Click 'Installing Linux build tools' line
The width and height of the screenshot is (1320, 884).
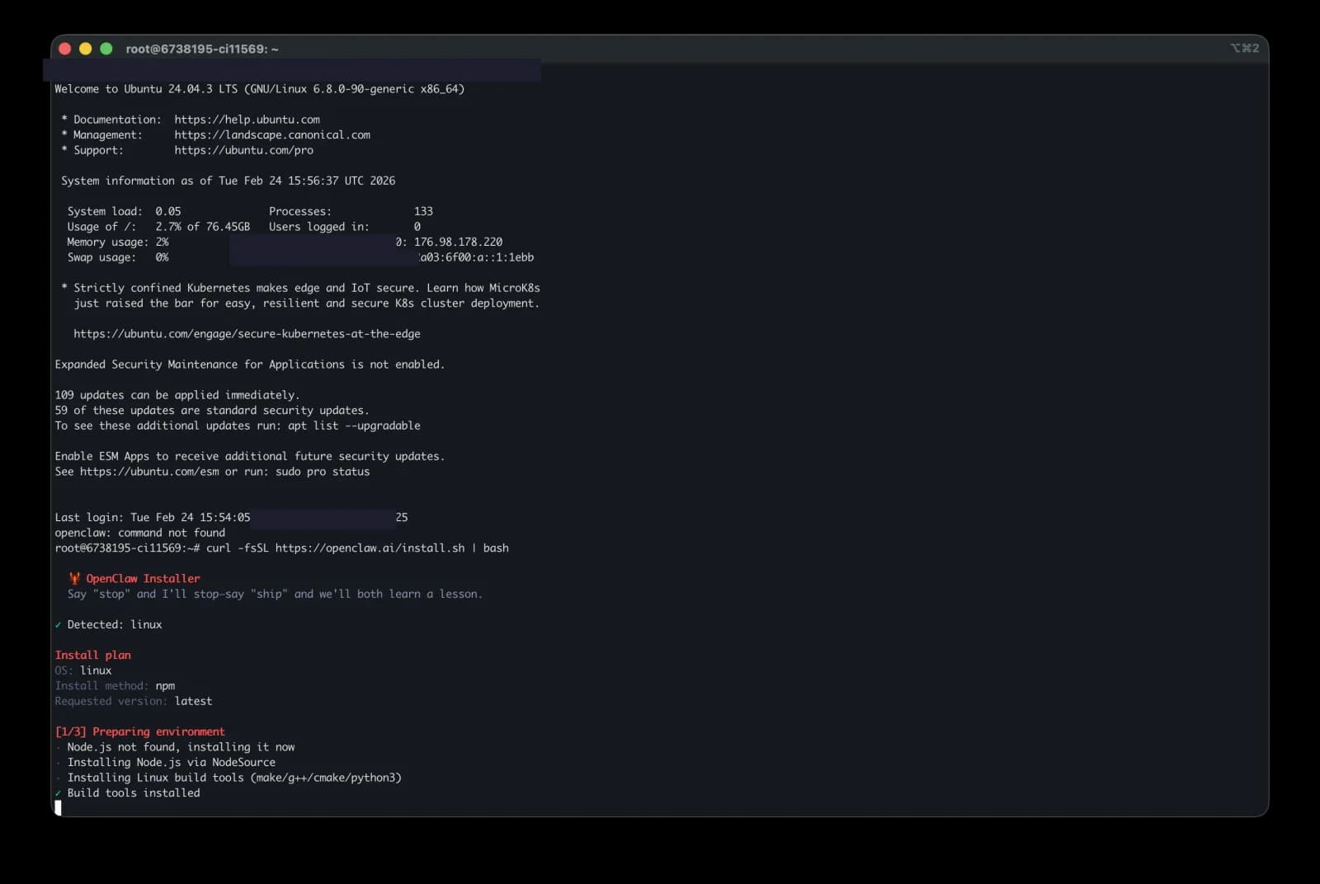(x=234, y=778)
